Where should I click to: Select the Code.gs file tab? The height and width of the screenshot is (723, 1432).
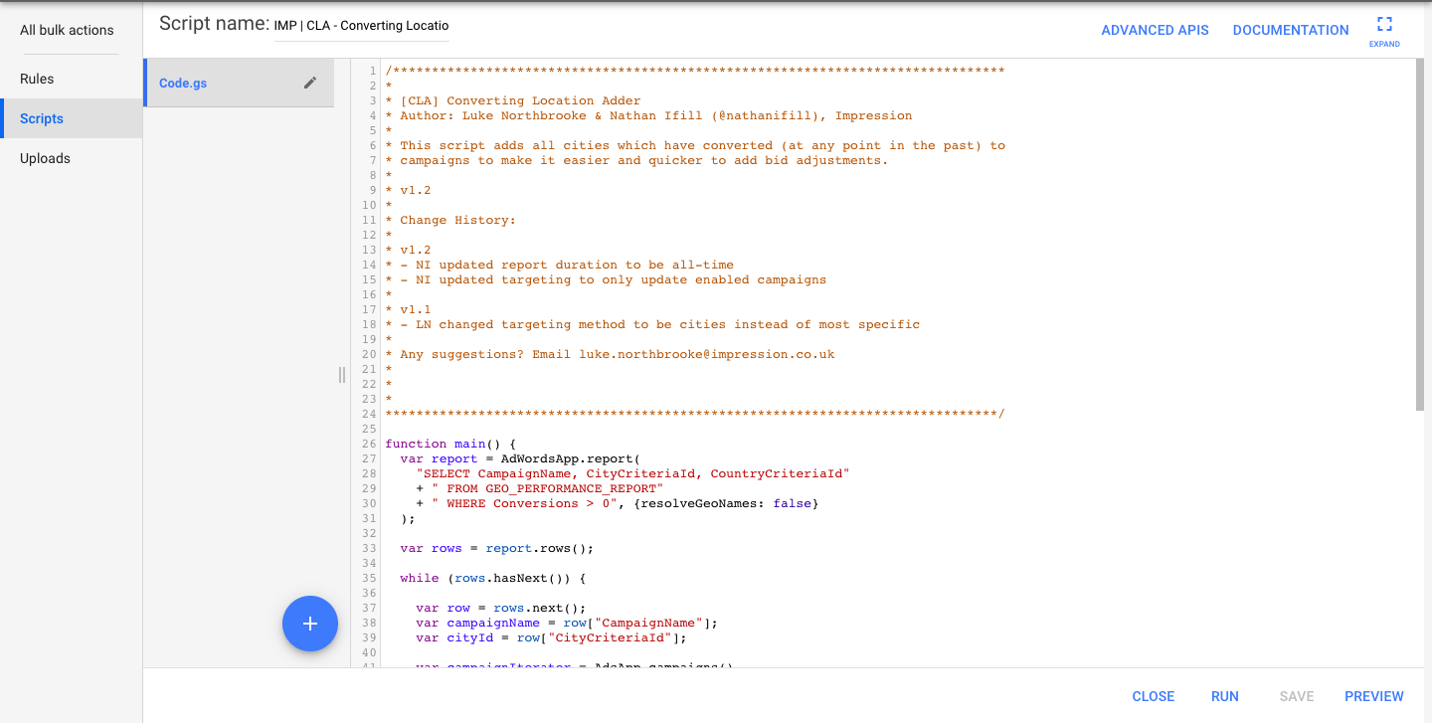(x=184, y=84)
